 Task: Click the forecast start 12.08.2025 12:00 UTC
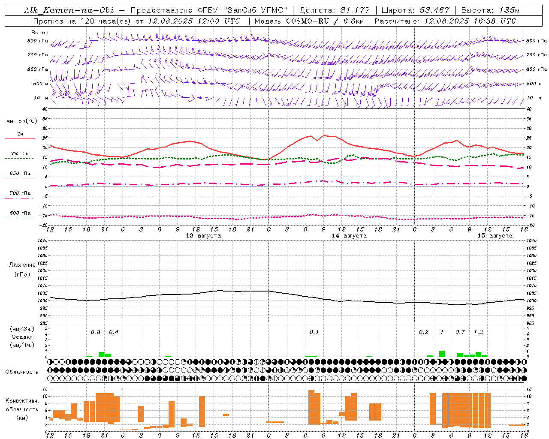click(194, 21)
